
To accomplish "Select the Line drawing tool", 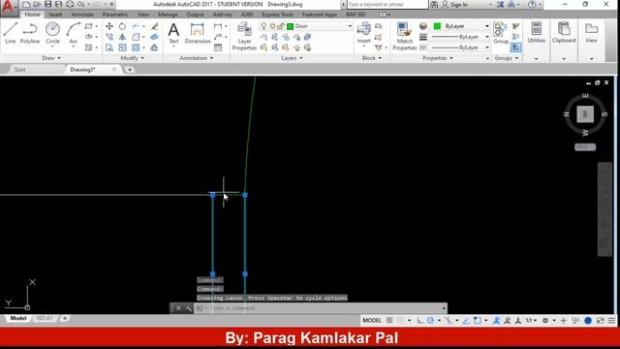I will pos(11,33).
